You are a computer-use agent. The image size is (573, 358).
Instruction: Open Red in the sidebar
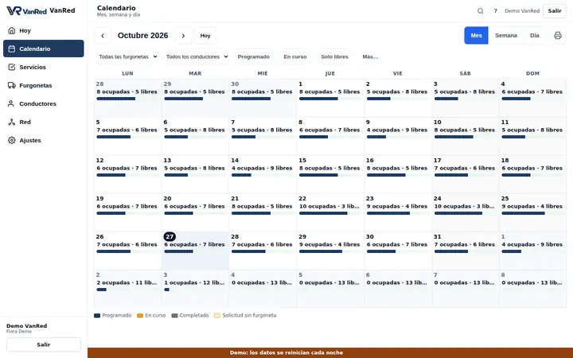(44, 122)
